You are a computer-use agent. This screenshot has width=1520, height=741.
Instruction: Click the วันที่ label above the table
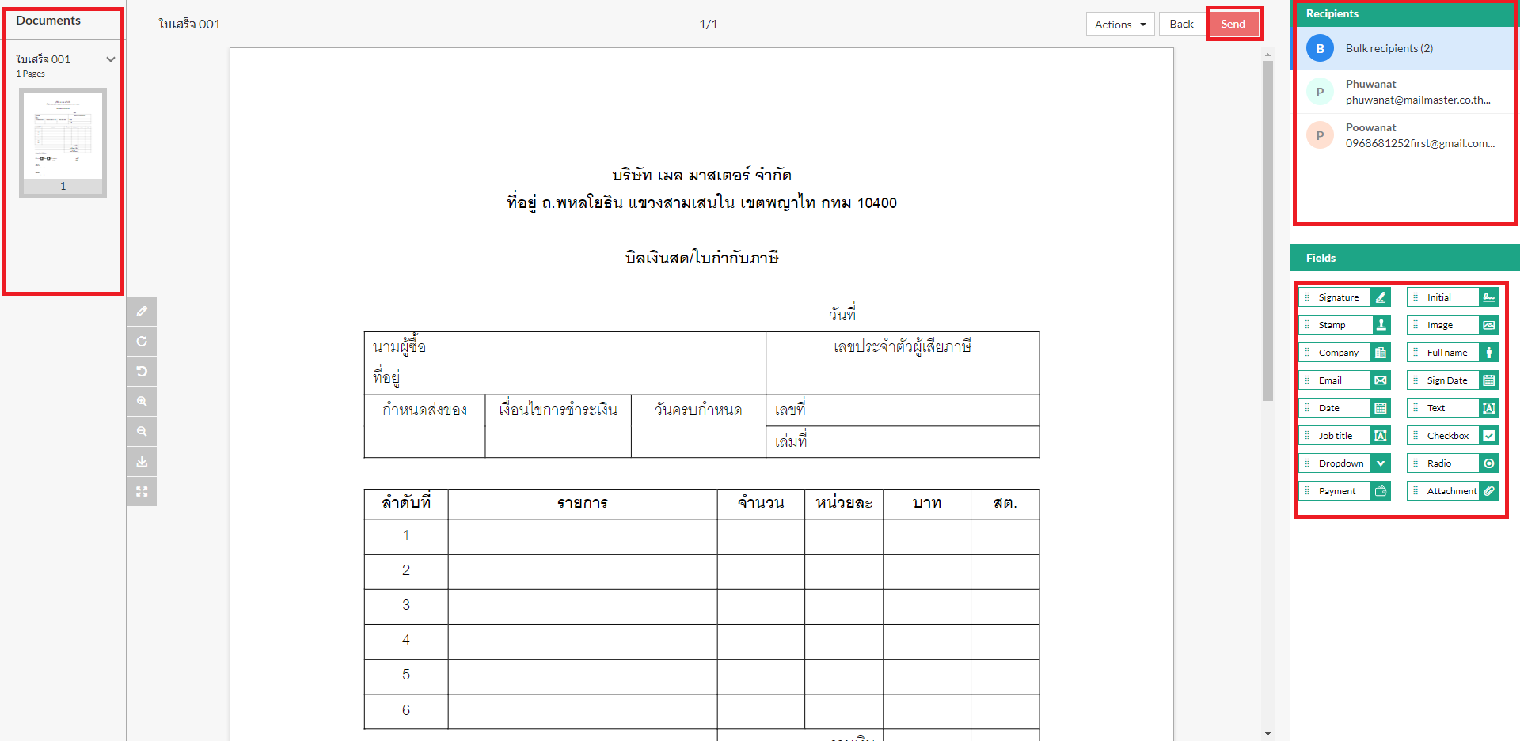coord(842,314)
